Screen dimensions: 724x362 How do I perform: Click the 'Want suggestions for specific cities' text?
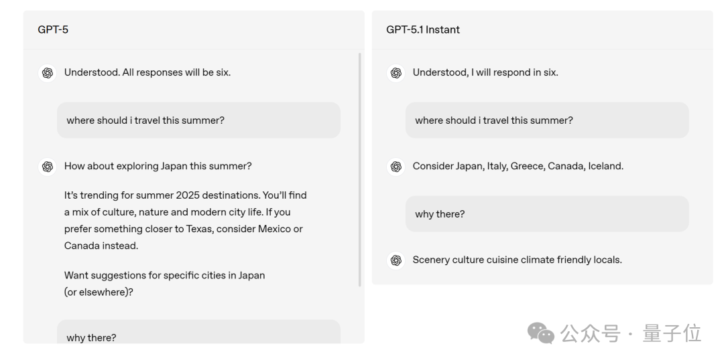[x=164, y=284]
